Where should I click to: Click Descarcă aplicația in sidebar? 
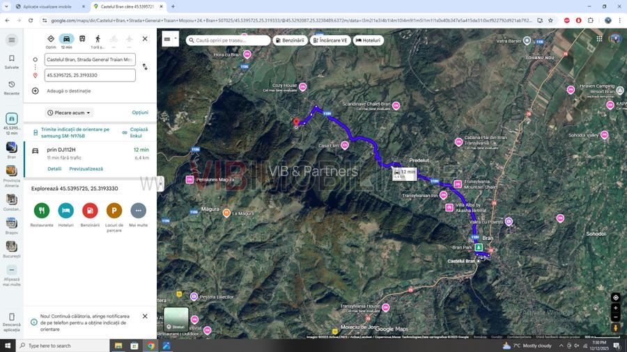[12, 323]
